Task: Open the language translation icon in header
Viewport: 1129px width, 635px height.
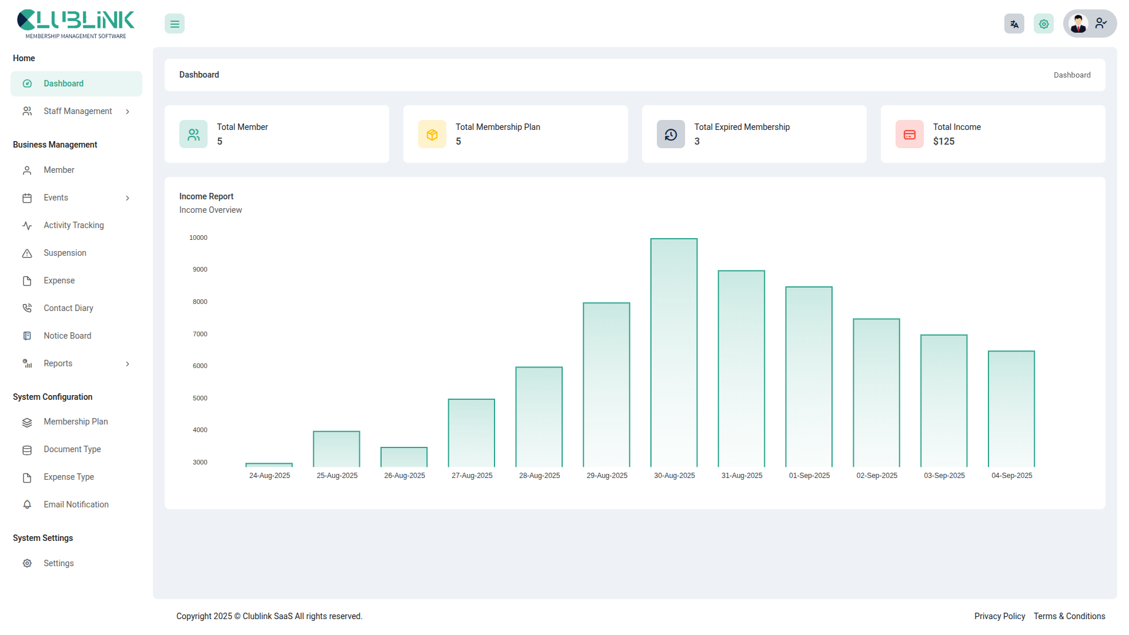Action: click(x=1014, y=24)
